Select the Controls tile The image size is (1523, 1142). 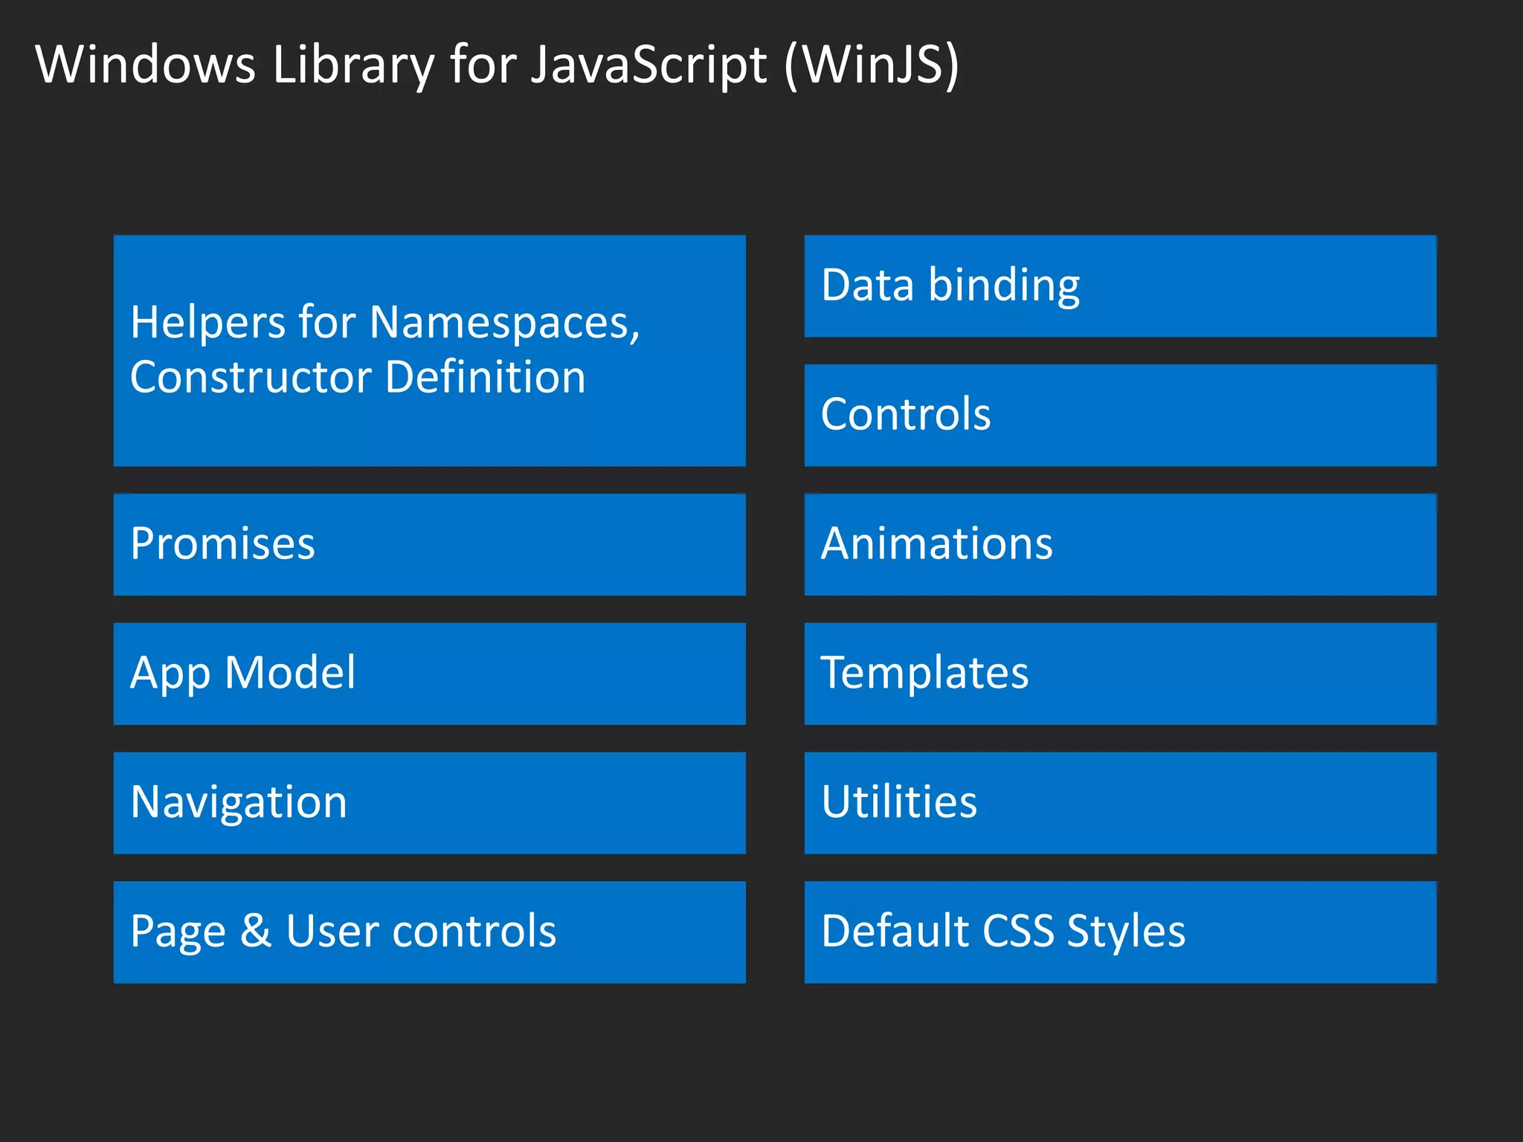[1120, 415]
